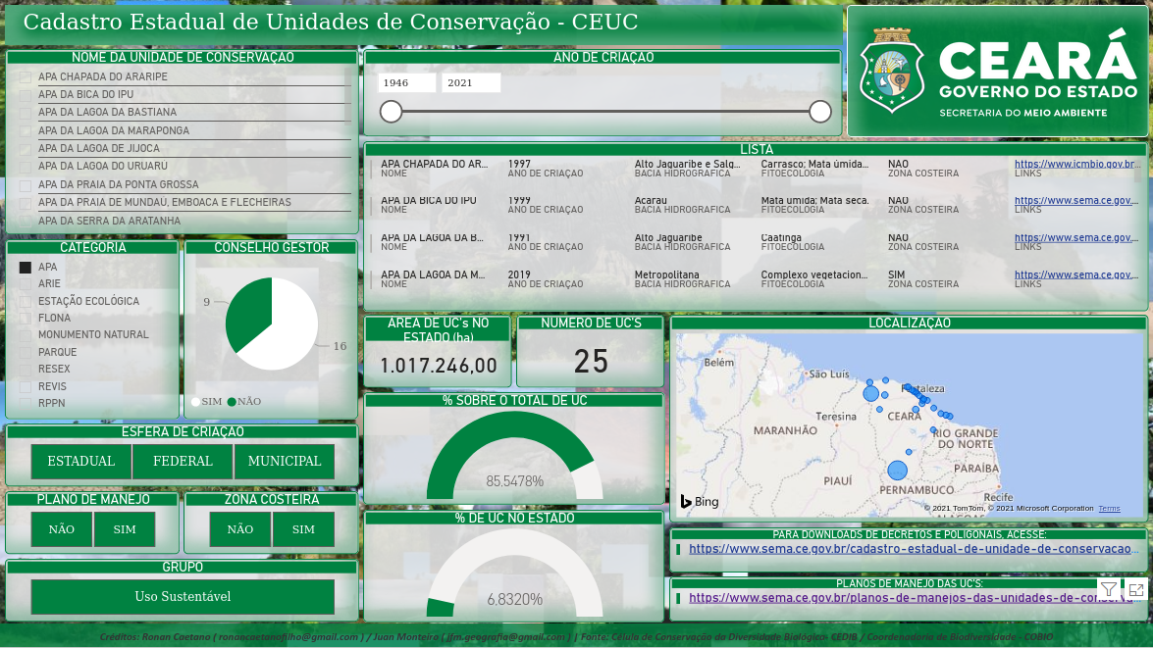Open the icmbio.gov.br link for APA Chapada do Araripe
This screenshot has height=648, width=1153.
click(1075, 164)
